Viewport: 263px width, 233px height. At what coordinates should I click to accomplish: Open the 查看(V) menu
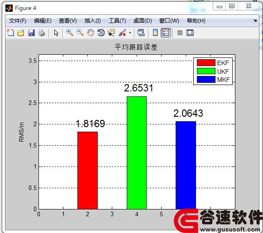coord(68,21)
